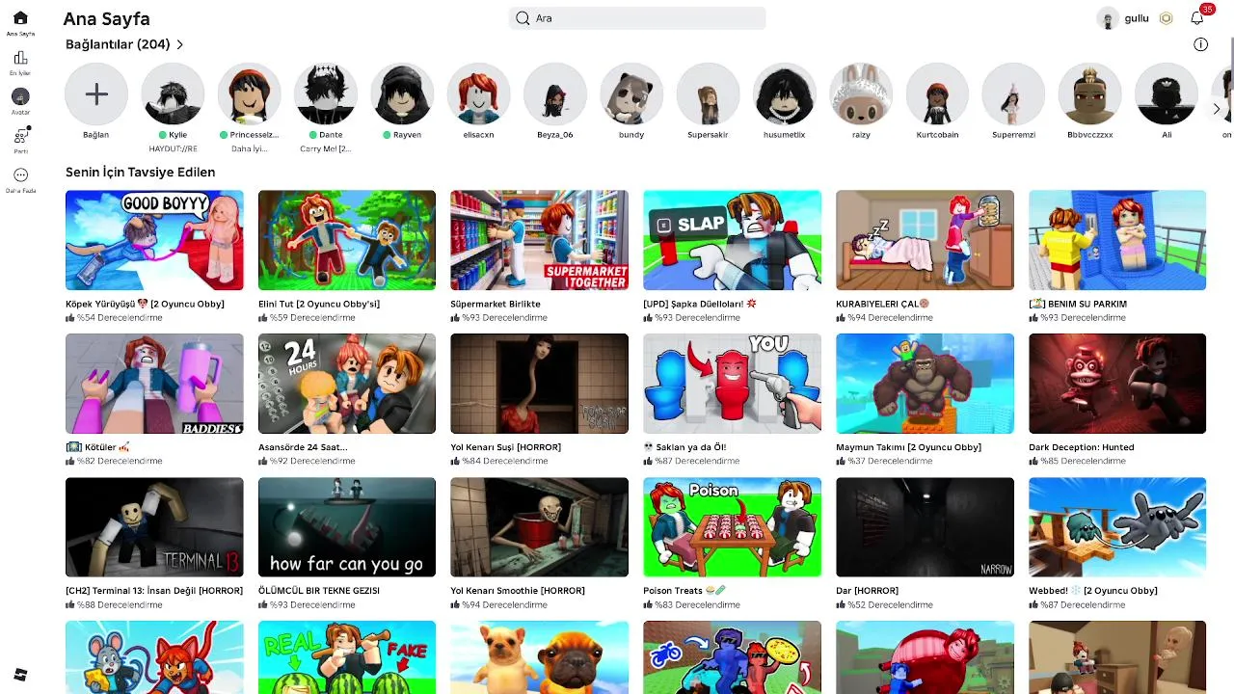Open Beyza_06's avatar in connections
The image size is (1234, 694).
coord(555,94)
